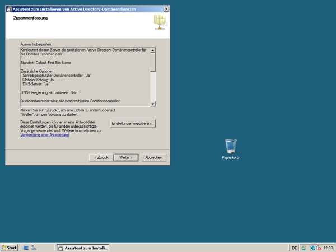Click the red security alert tray icon
336x252 pixels.
pos(319,248)
